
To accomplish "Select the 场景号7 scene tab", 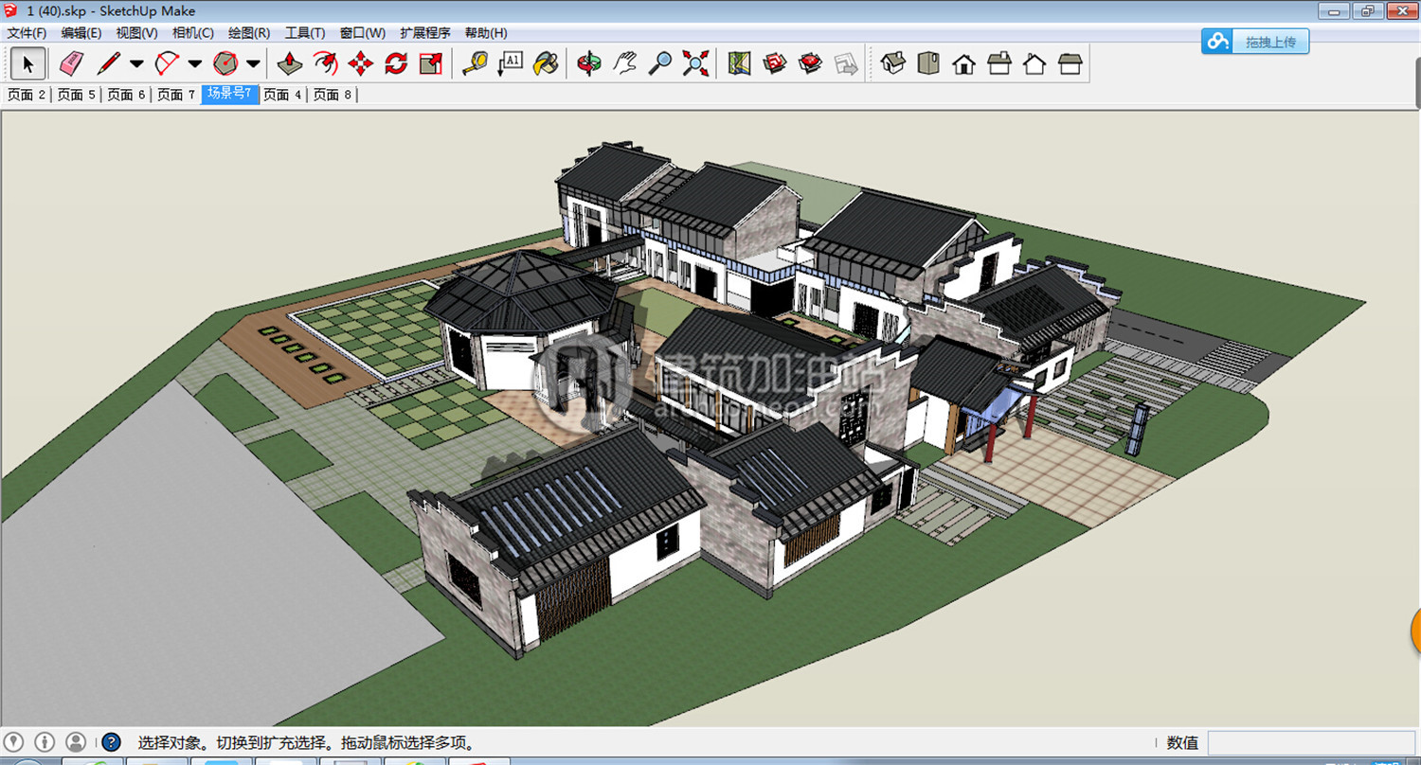I will (x=229, y=94).
